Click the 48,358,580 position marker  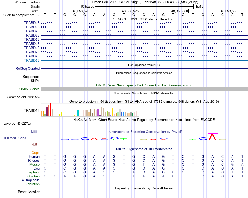pyautogui.click(x=180, y=11)
